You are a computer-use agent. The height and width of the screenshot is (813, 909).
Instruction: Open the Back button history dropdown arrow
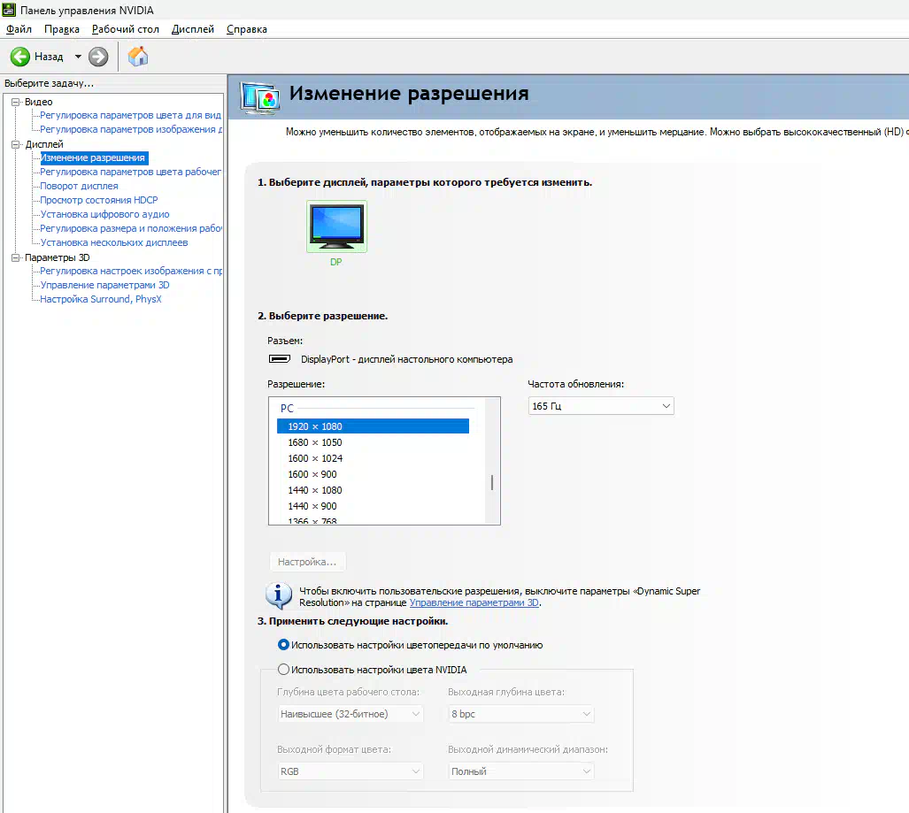coord(78,57)
